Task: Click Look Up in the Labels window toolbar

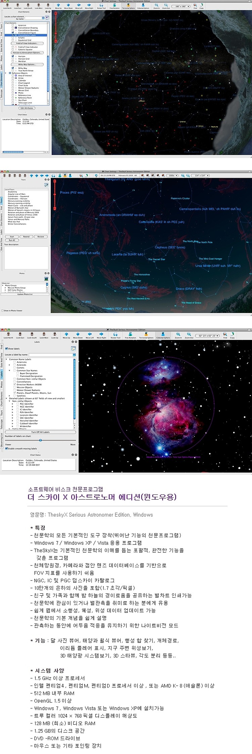Action: (55, 335)
